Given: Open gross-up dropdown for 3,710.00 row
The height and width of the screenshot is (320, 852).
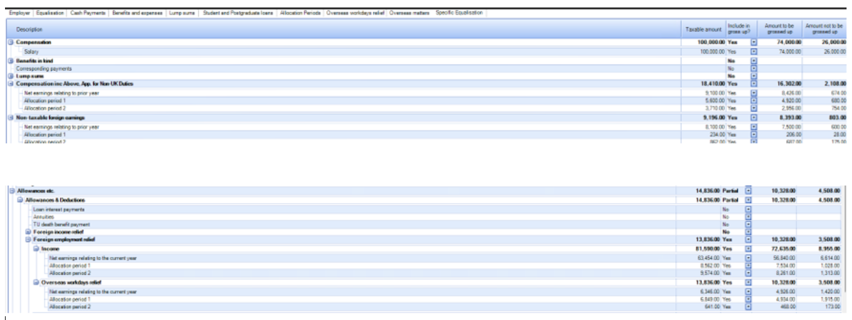Looking at the screenshot, I should [754, 108].
